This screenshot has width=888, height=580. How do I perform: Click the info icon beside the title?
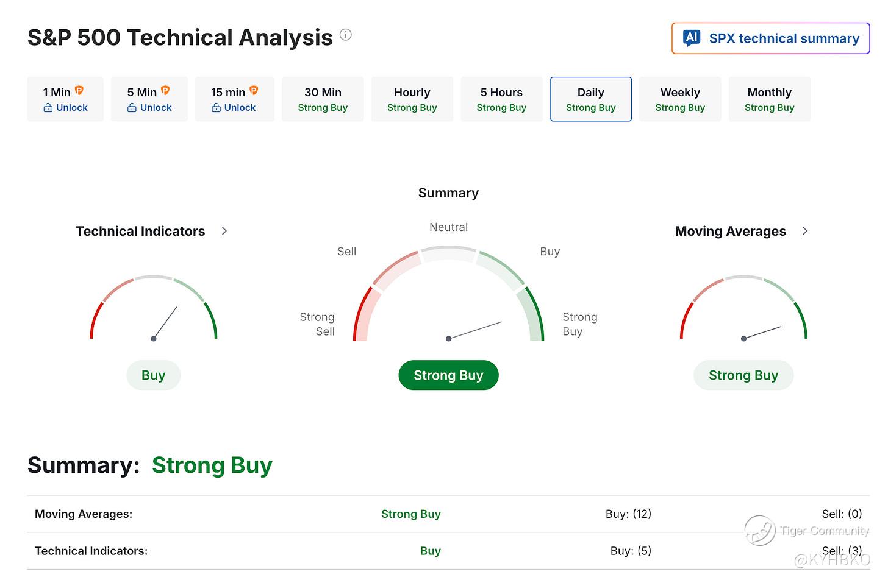346,35
